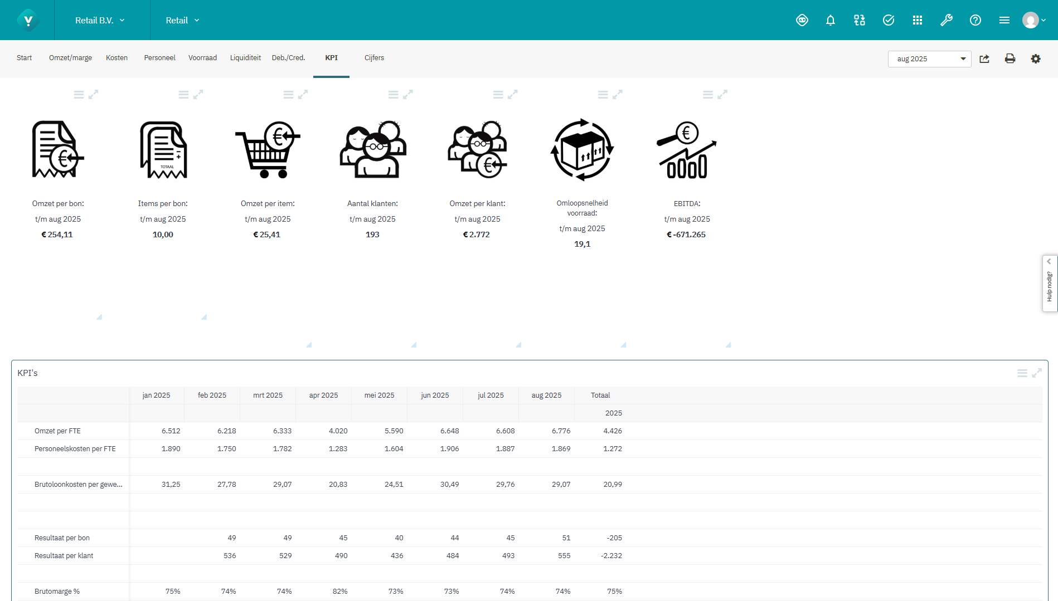Click the wrench tools icon in the header
Image resolution: width=1058 pixels, height=601 pixels.
coord(947,20)
